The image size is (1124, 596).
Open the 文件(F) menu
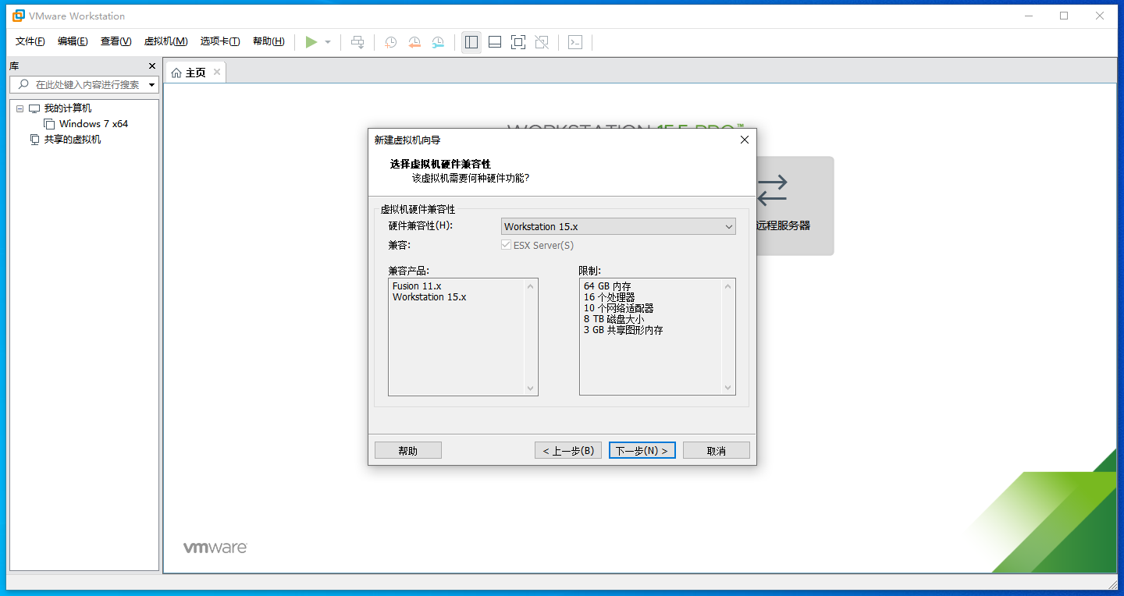pos(30,41)
